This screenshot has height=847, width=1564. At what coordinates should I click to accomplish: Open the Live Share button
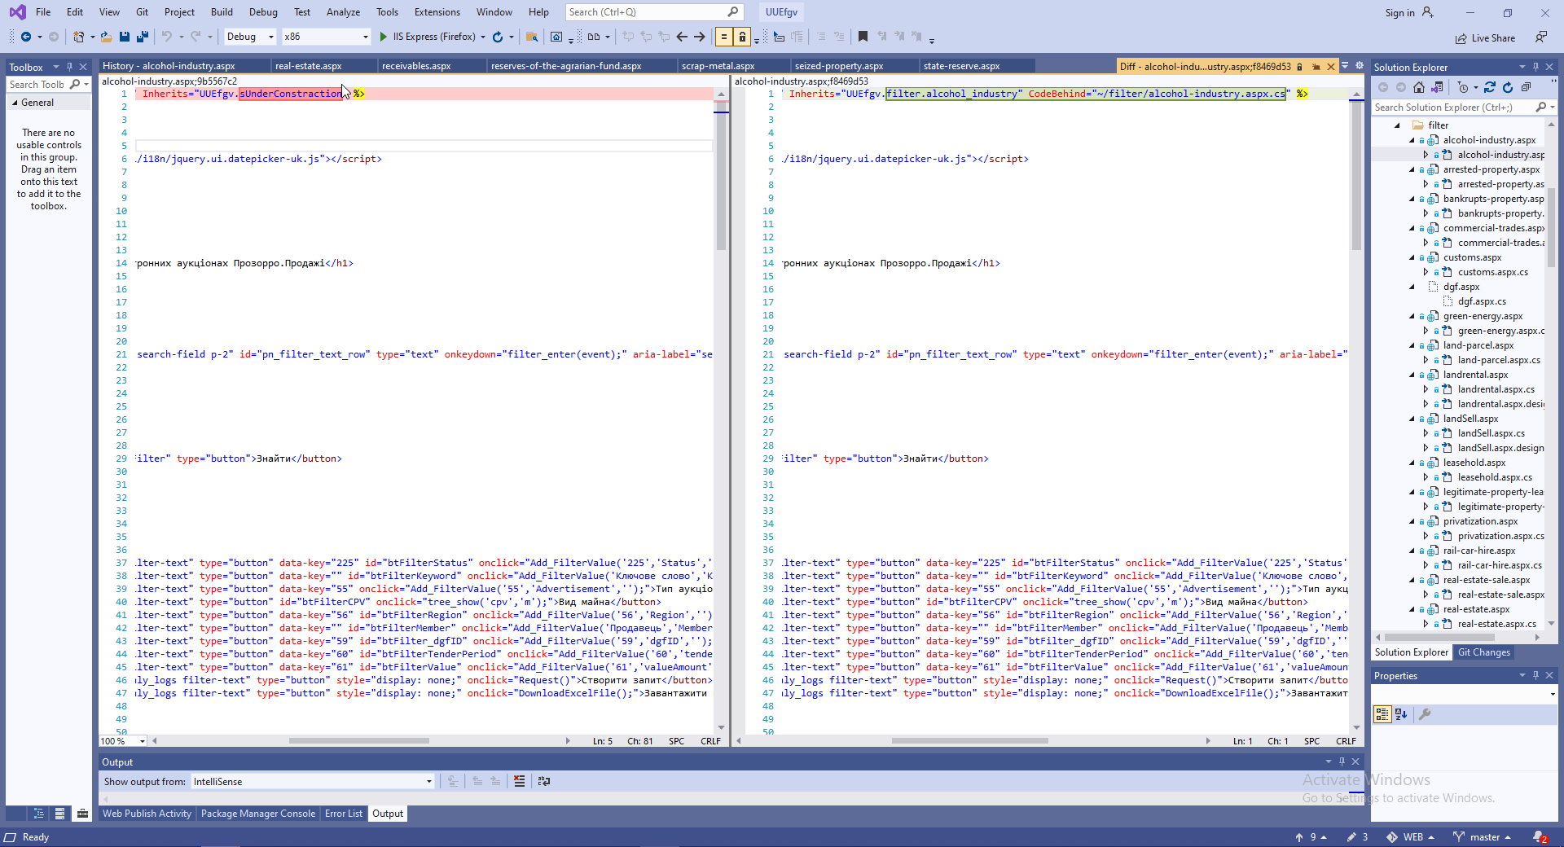(1485, 38)
